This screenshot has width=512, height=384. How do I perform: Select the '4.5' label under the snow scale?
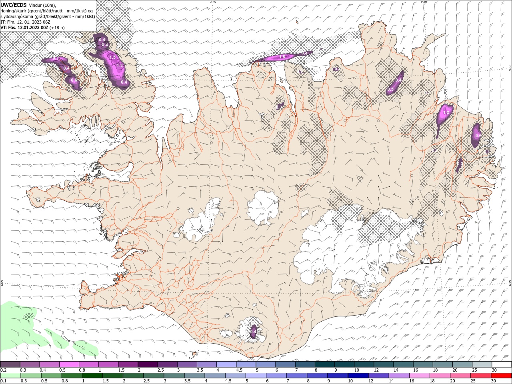coord(239,370)
